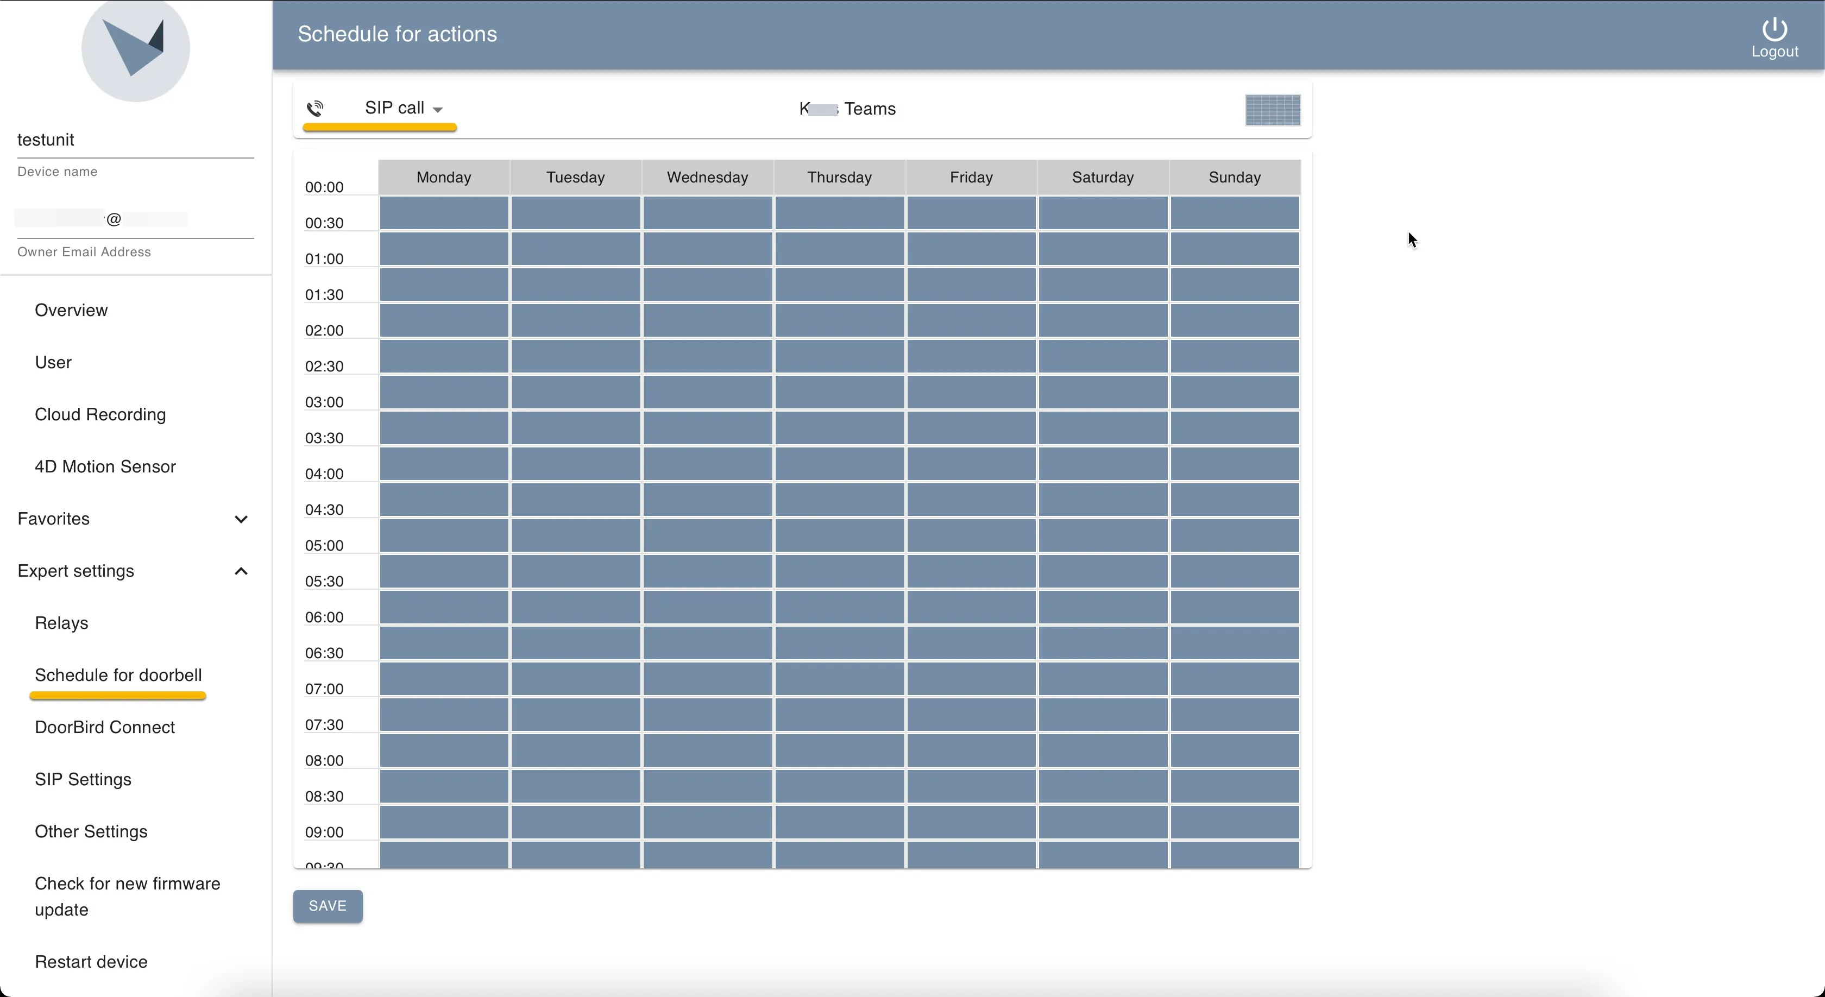Toggle Wednesday 02:00 schedule slot
The height and width of the screenshot is (997, 1825).
pyautogui.click(x=707, y=356)
